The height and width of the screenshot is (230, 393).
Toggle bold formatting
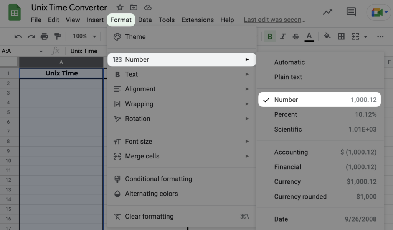click(x=270, y=36)
